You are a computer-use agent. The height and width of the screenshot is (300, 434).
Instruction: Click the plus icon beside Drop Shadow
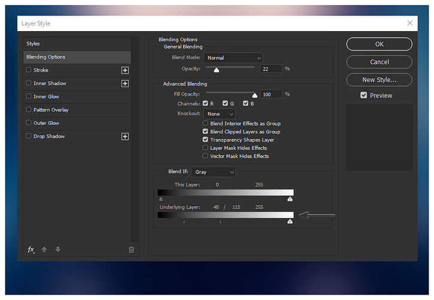pyautogui.click(x=125, y=136)
